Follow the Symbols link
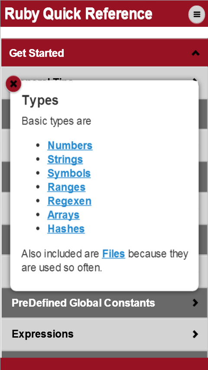The image size is (208, 370). point(69,173)
